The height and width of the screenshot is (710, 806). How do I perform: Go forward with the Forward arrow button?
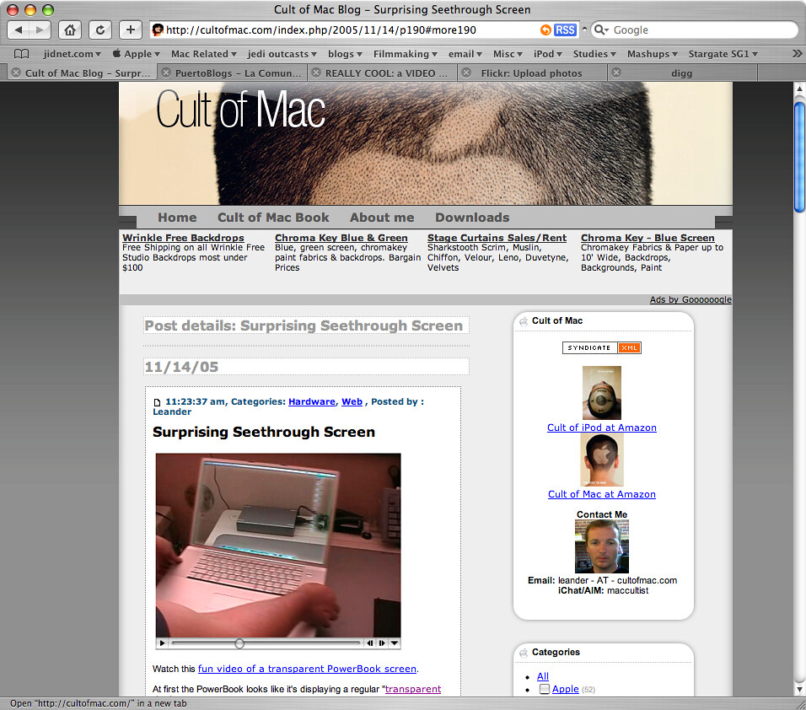(x=40, y=30)
